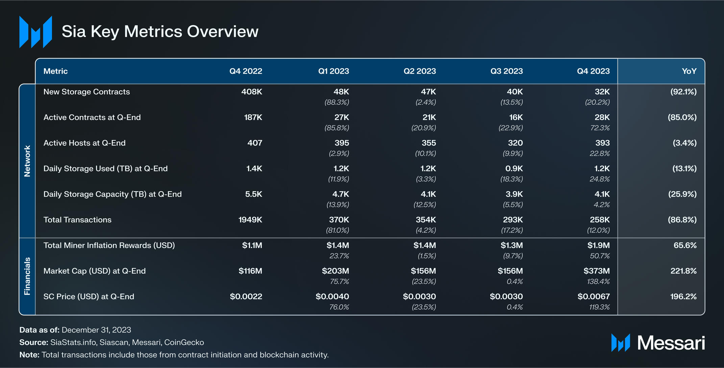
Task: Click the Data as of date text
Action: (96, 330)
